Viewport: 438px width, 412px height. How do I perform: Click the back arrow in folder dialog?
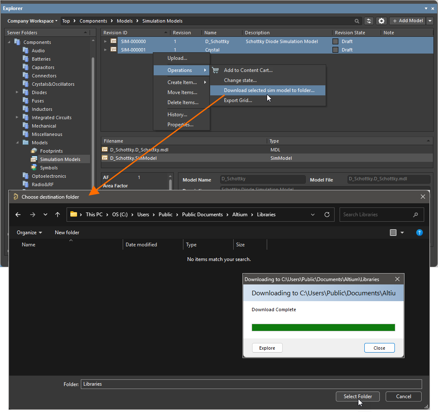point(18,215)
